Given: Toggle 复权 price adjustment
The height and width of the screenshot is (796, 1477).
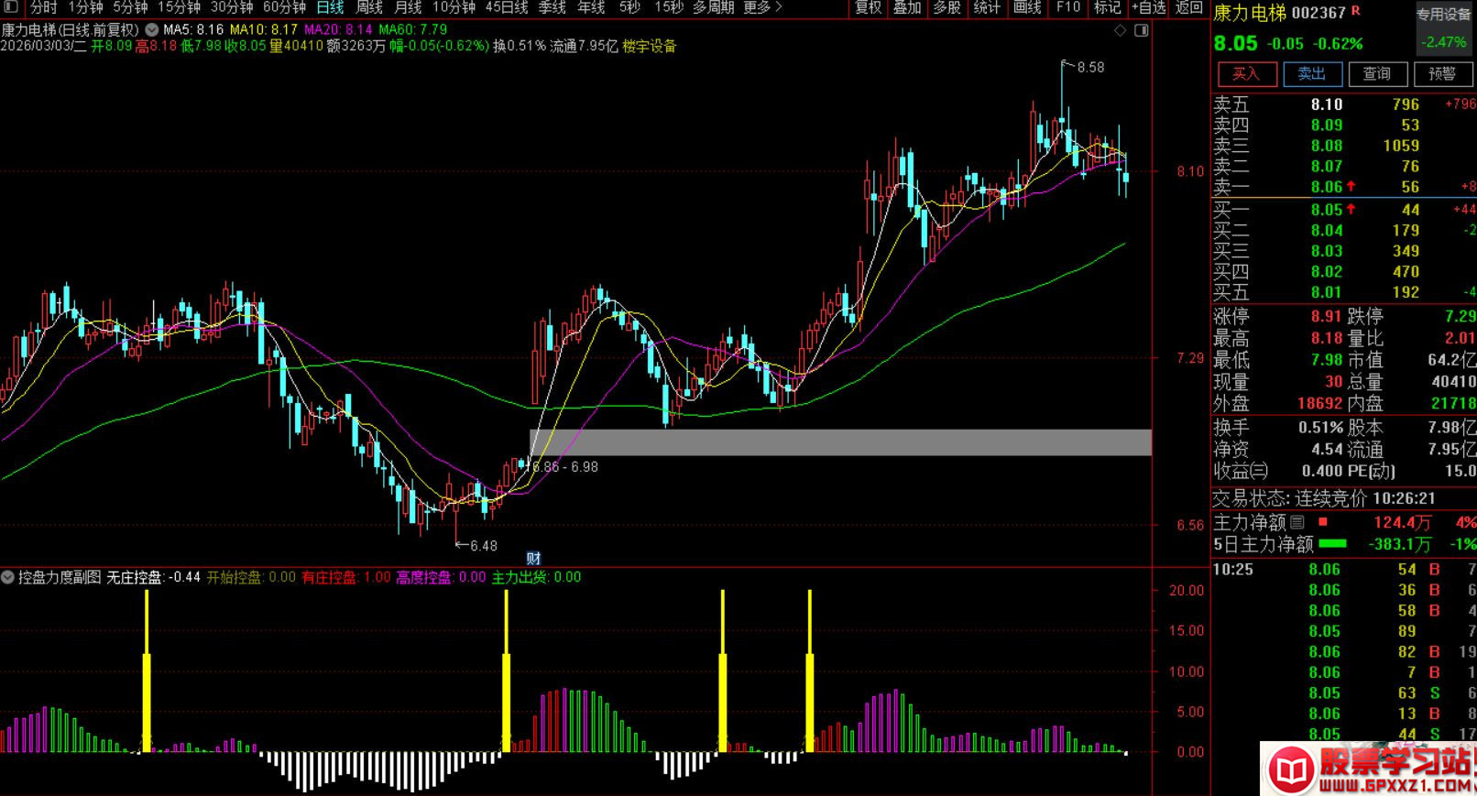Looking at the screenshot, I should (x=868, y=7).
